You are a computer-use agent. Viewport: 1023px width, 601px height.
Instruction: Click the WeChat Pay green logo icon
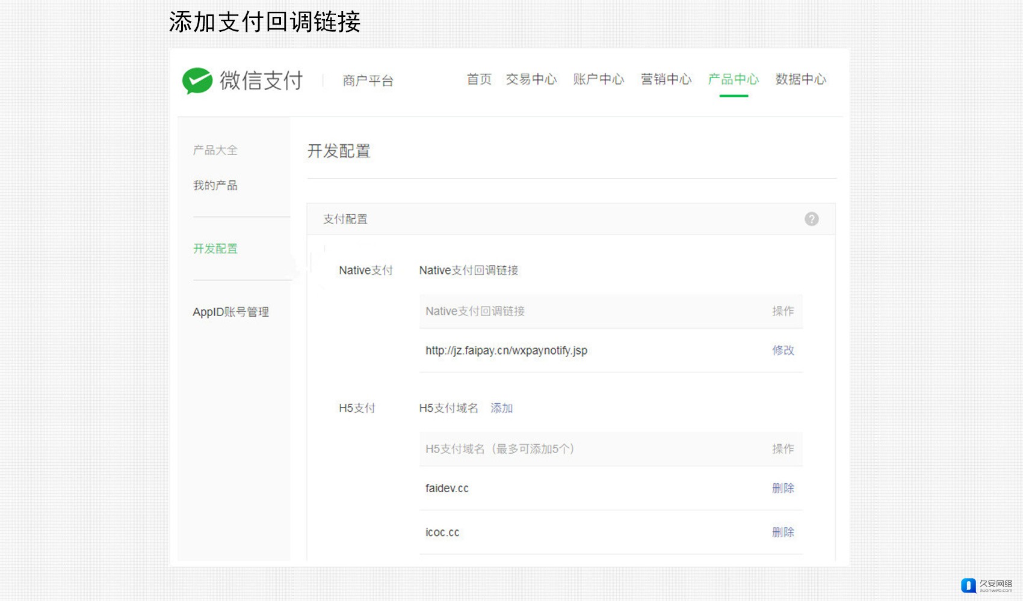point(197,81)
